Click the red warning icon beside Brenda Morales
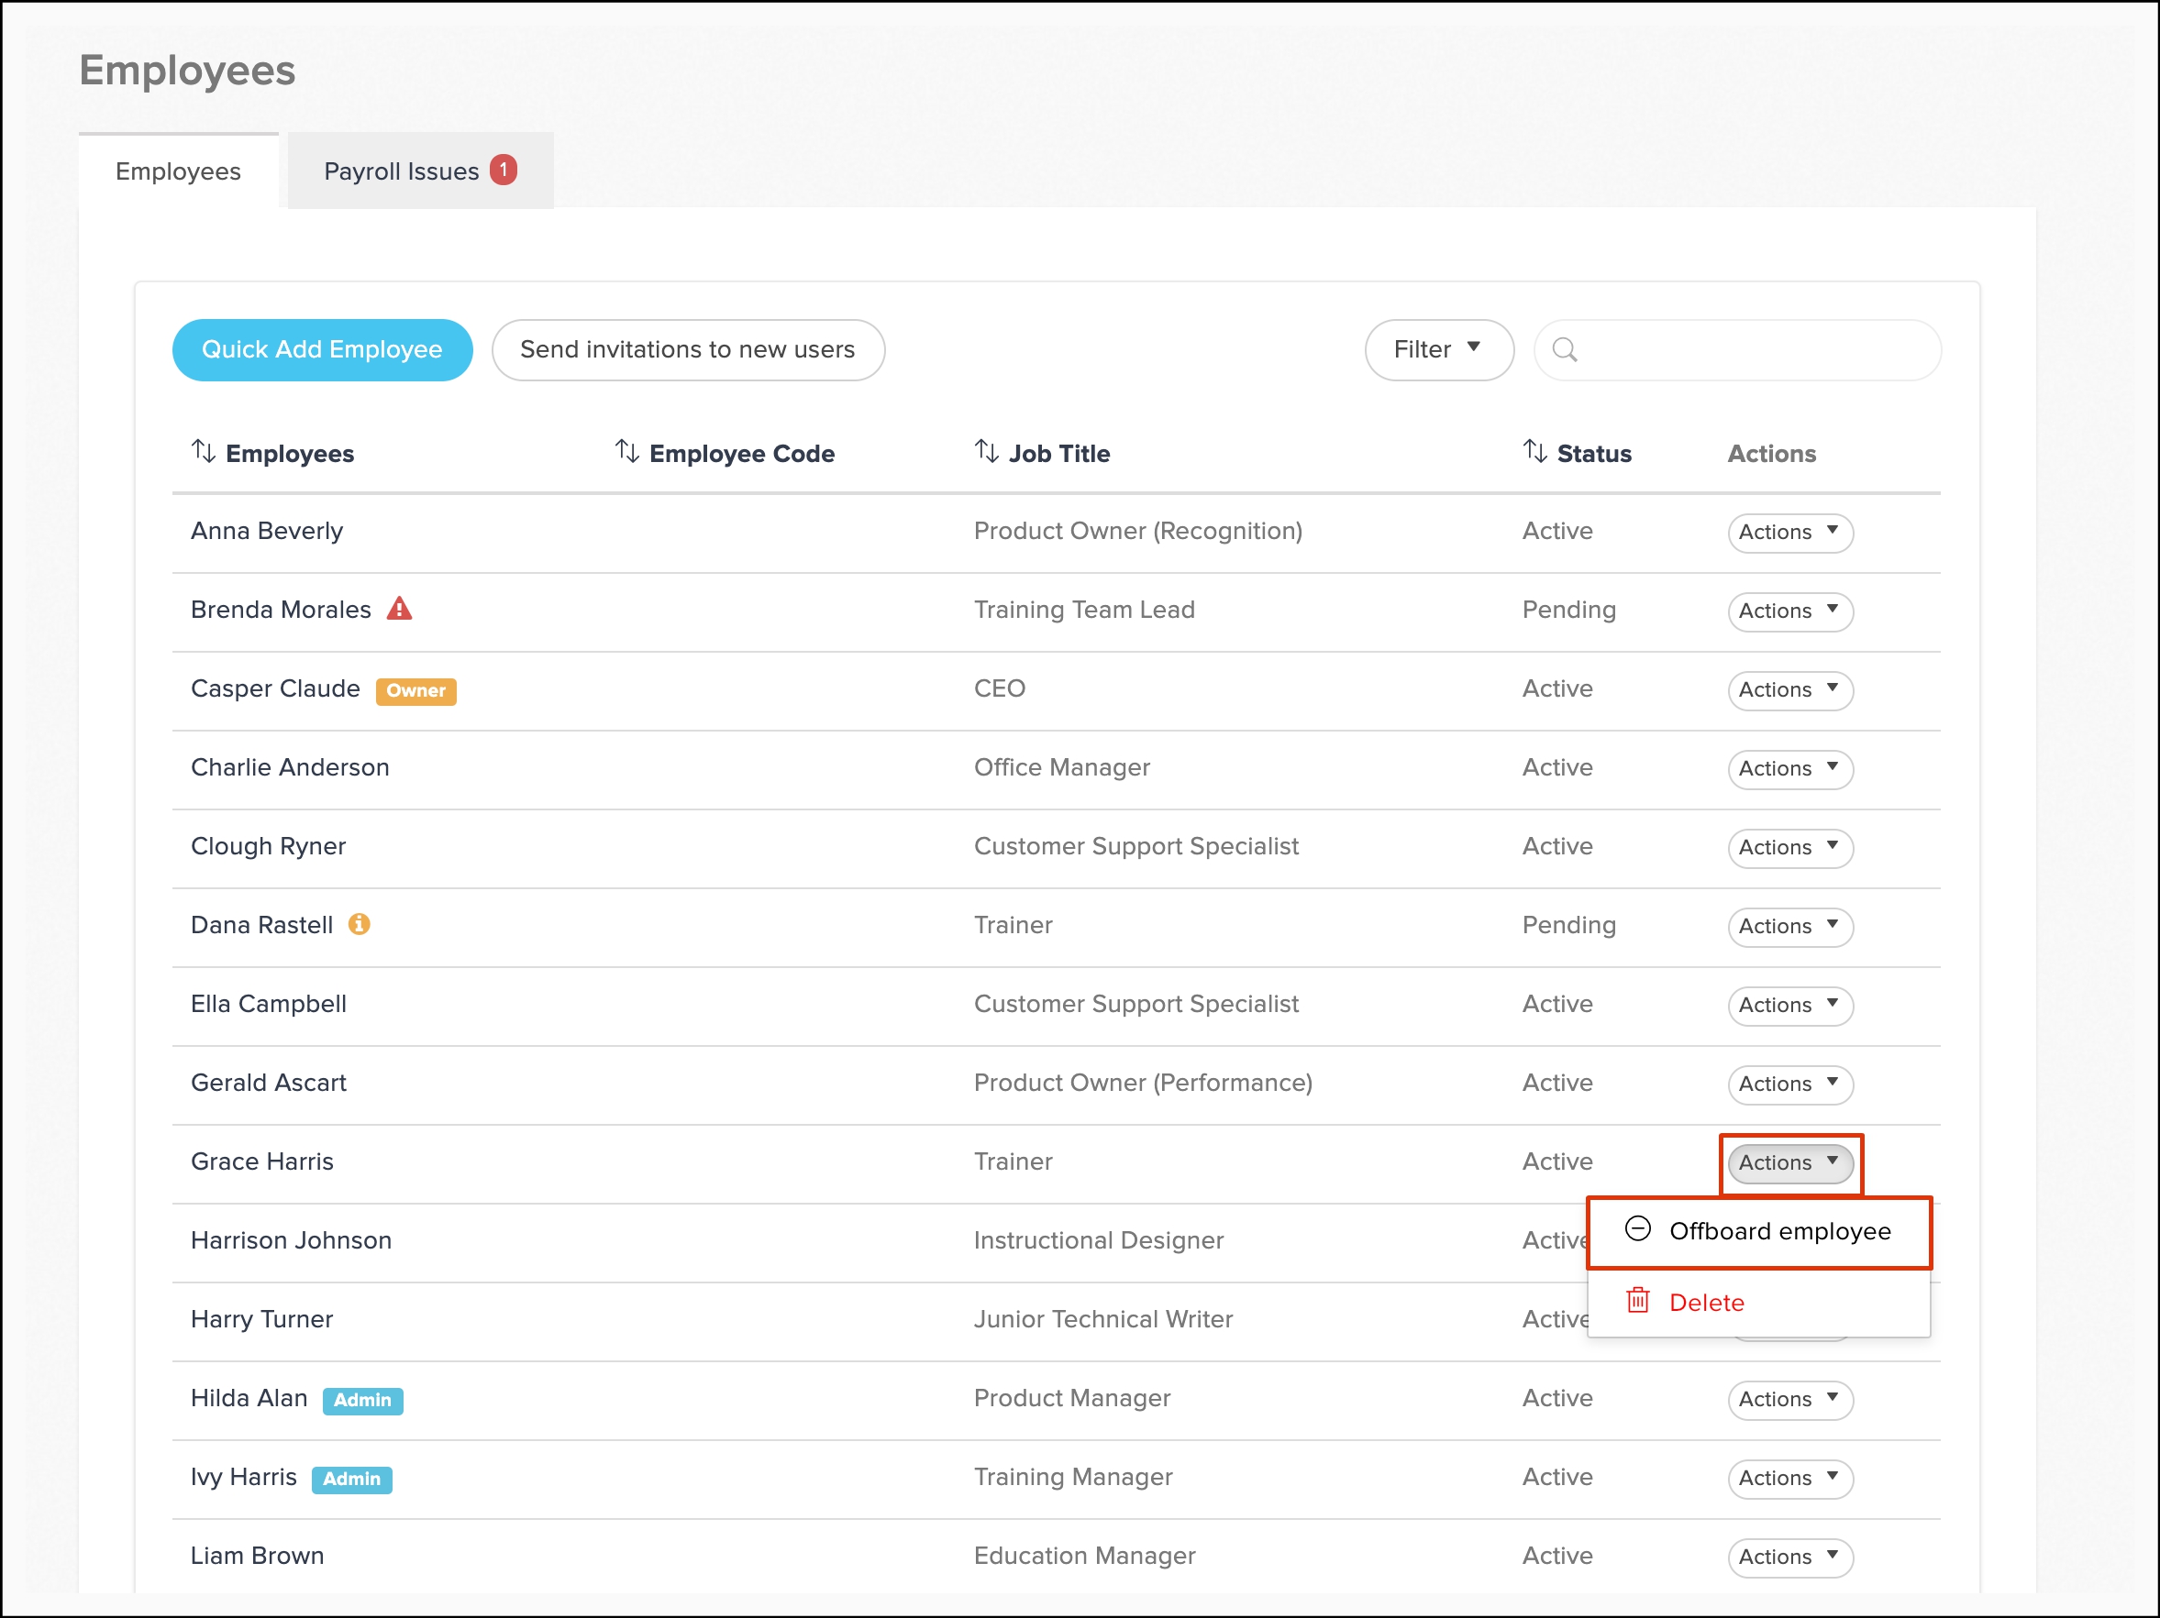This screenshot has height=1618, width=2160. click(399, 609)
